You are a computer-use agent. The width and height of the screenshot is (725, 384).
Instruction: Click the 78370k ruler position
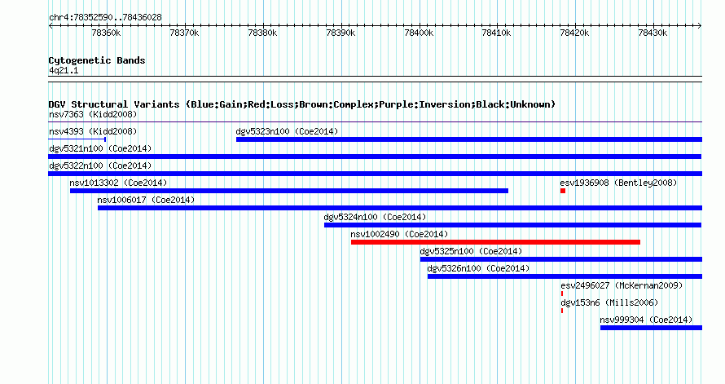pyautogui.click(x=184, y=33)
